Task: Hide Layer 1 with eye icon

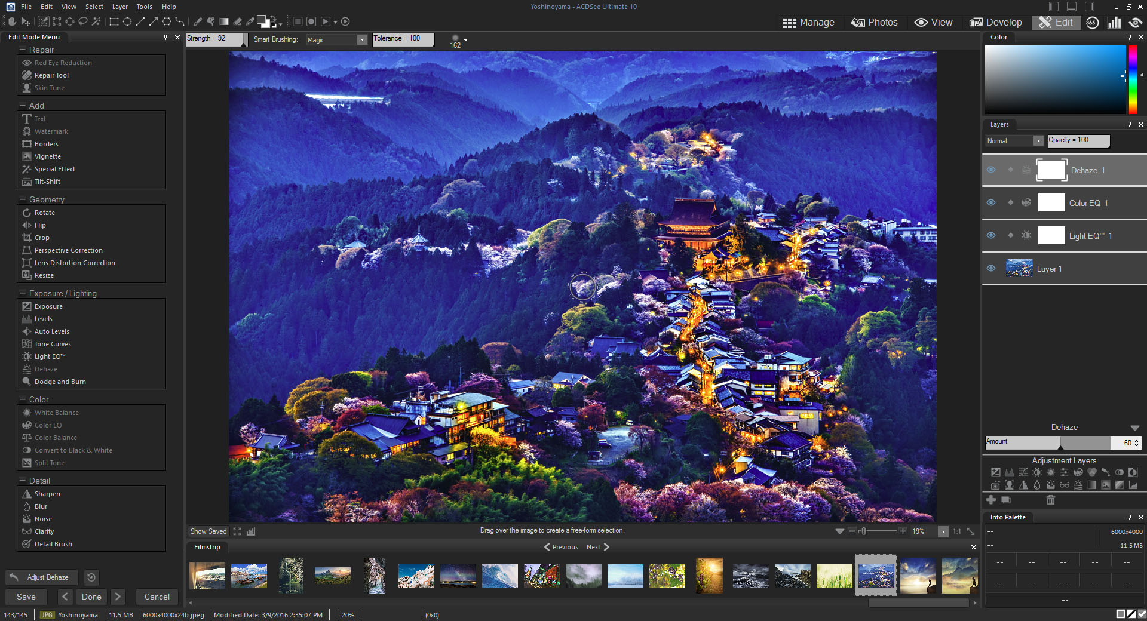Action: click(x=991, y=269)
